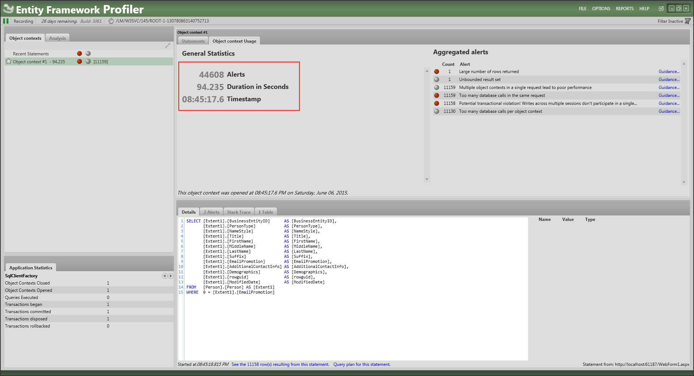Click red alert dot on Object context #1 row
This screenshot has width=694, height=376.
80,61
